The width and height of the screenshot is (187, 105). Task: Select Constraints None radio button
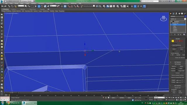click(172, 91)
